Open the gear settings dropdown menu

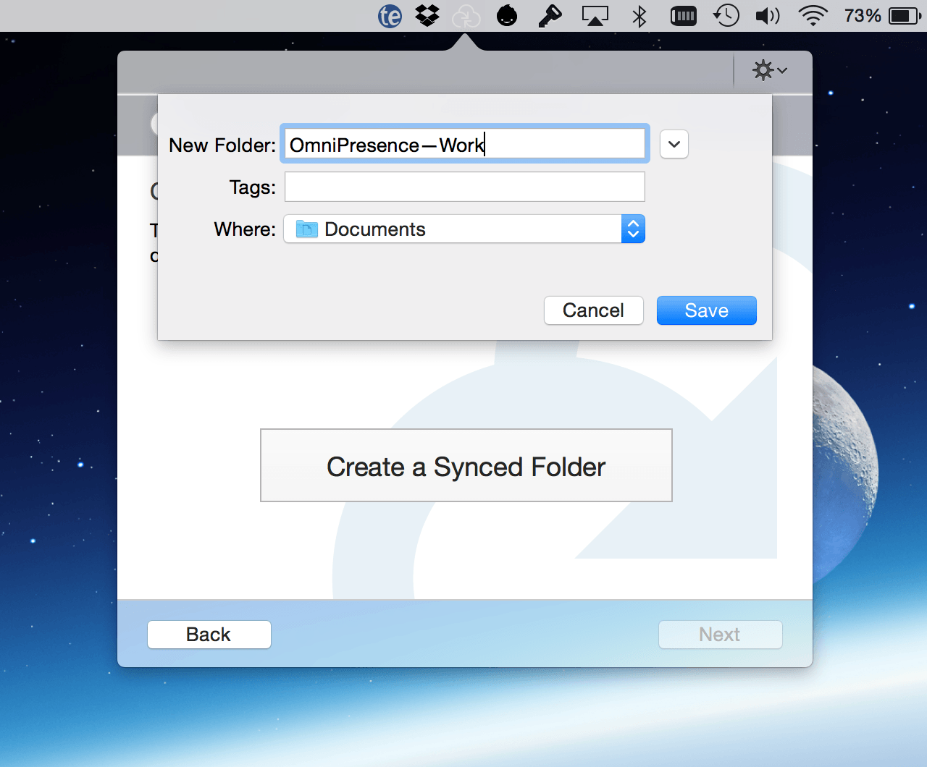point(769,70)
